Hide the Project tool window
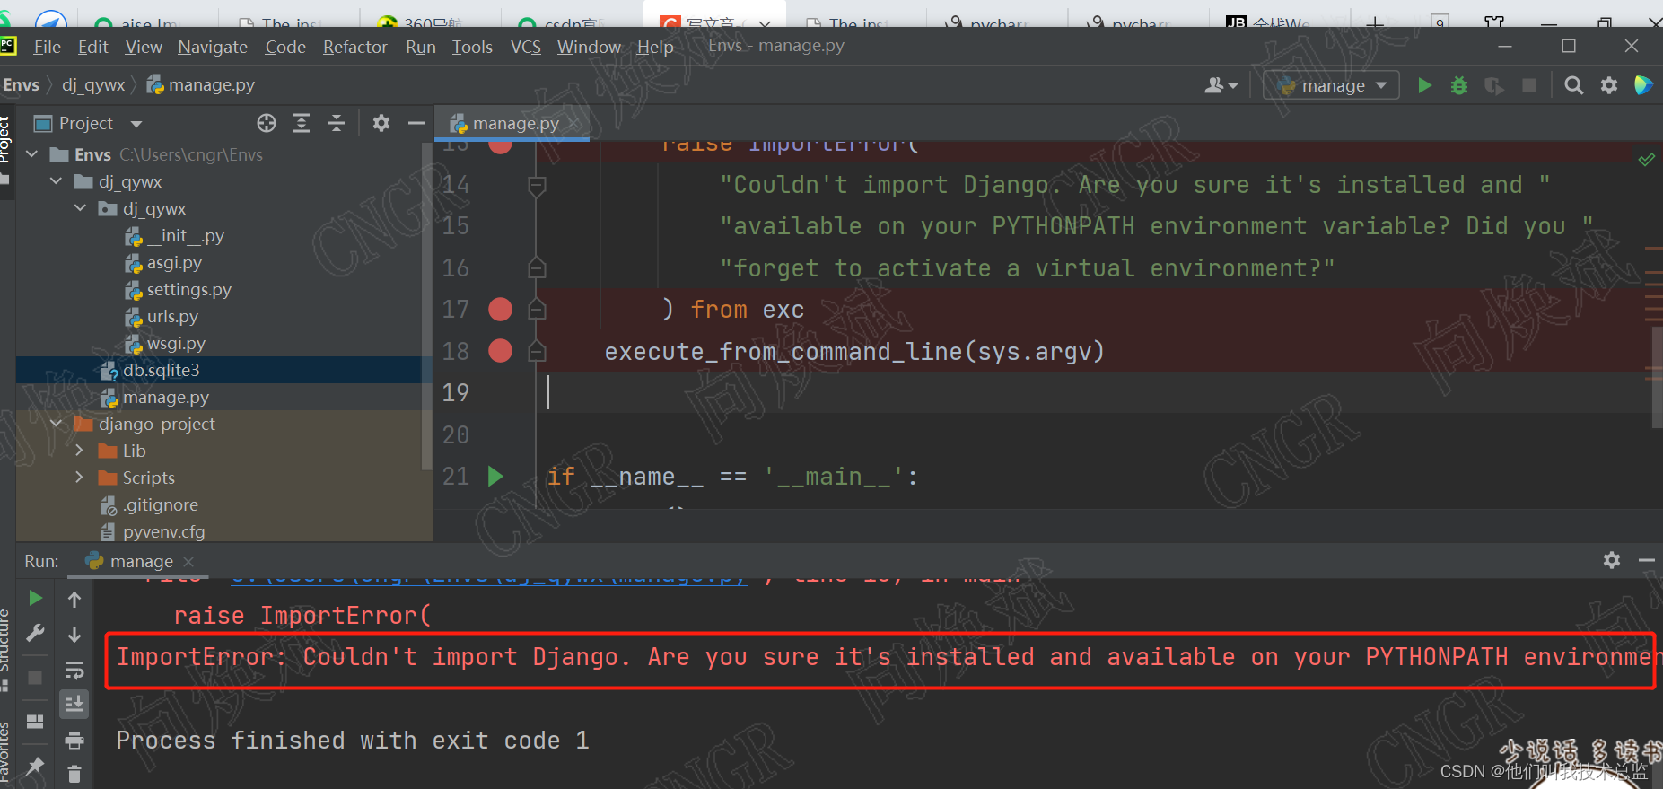Viewport: 1663px width, 789px height. click(x=416, y=123)
